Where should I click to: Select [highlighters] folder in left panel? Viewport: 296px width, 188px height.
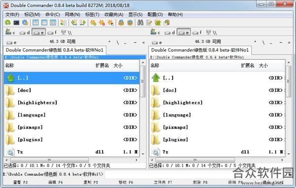click(x=72, y=103)
